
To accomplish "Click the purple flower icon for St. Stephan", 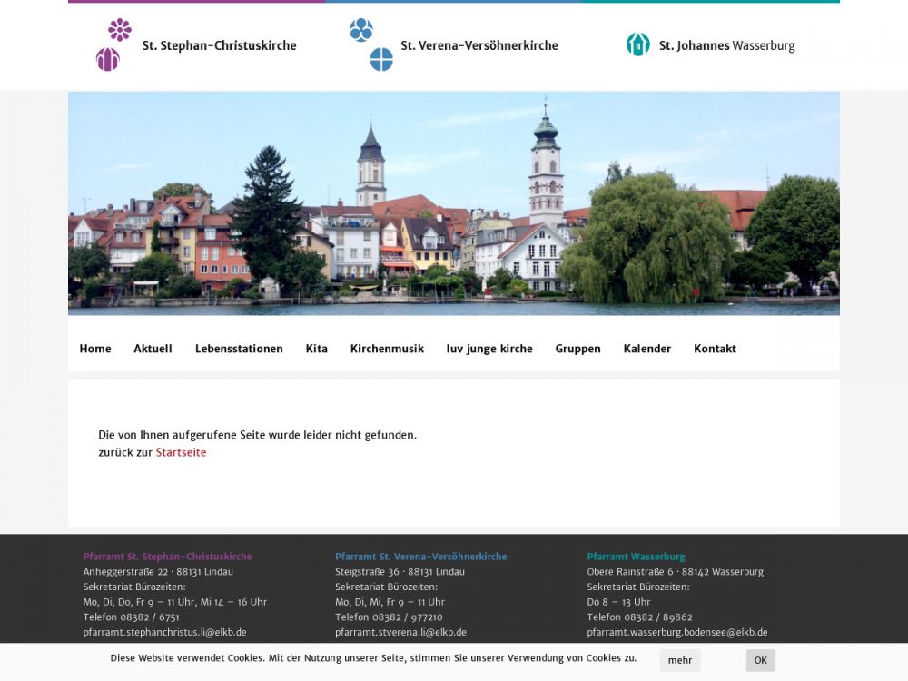I will tap(120, 30).
